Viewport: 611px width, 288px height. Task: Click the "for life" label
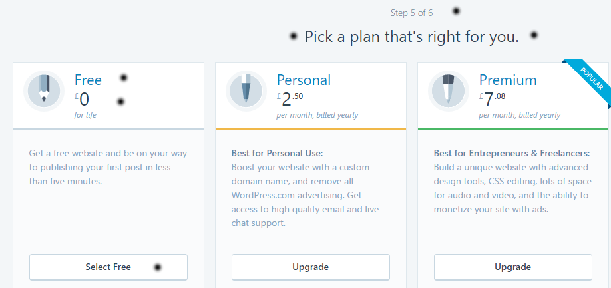[x=85, y=115]
